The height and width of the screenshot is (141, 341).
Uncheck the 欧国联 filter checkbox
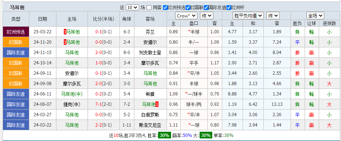tap(188, 8)
